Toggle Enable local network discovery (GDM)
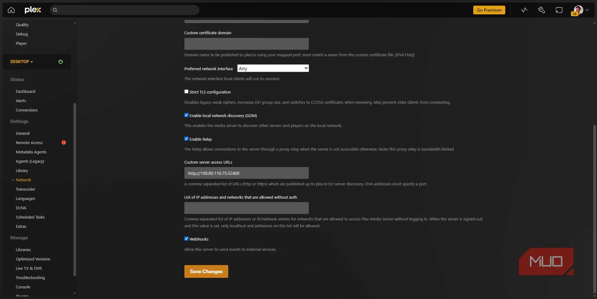 click(186, 115)
